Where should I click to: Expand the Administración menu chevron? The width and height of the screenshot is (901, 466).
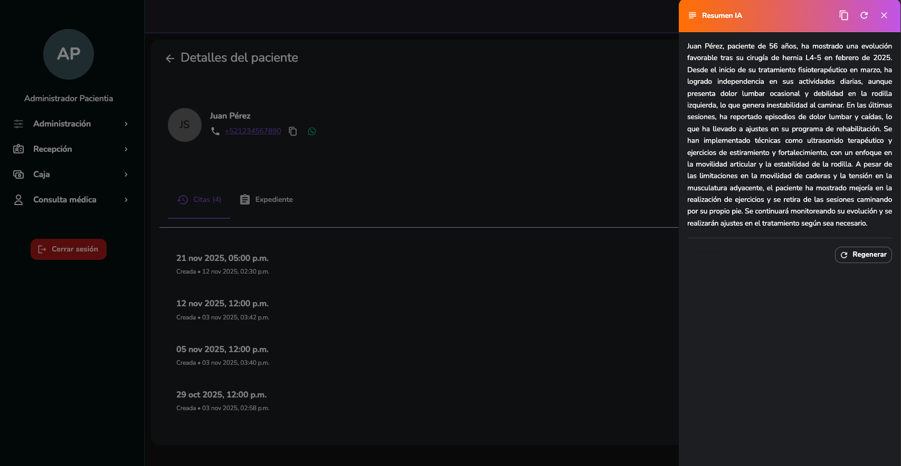(x=126, y=124)
